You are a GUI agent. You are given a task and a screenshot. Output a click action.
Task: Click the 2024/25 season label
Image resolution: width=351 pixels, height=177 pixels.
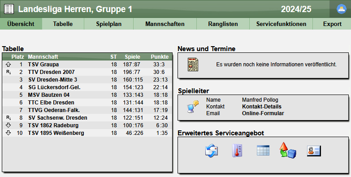[x=296, y=9]
